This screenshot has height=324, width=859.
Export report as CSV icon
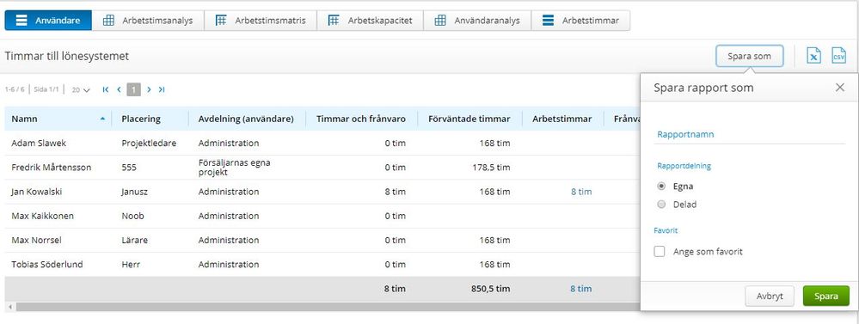pyautogui.click(x=838, y=56)
